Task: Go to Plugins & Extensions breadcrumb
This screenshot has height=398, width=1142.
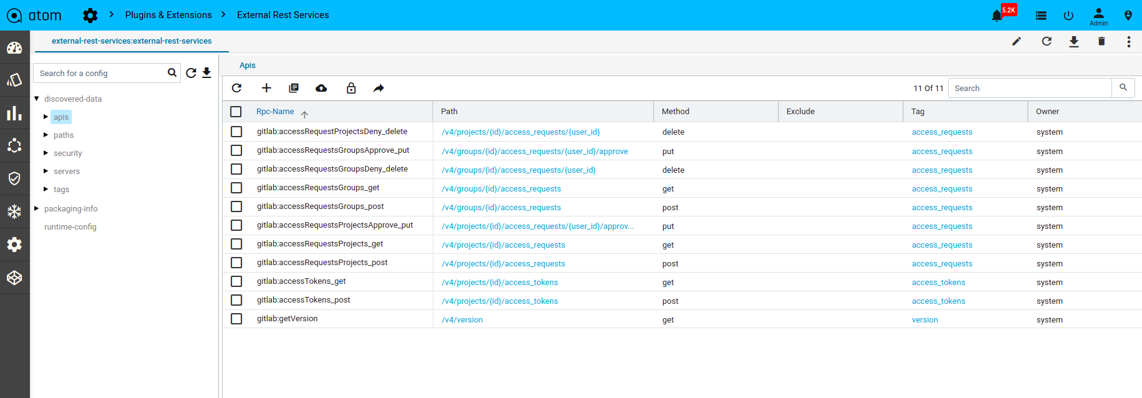Action: [168, 15]
